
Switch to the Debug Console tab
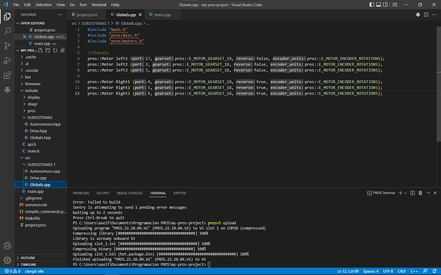click(130, 193)
